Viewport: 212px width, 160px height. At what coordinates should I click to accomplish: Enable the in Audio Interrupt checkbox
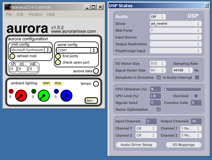tap(197, 78)
